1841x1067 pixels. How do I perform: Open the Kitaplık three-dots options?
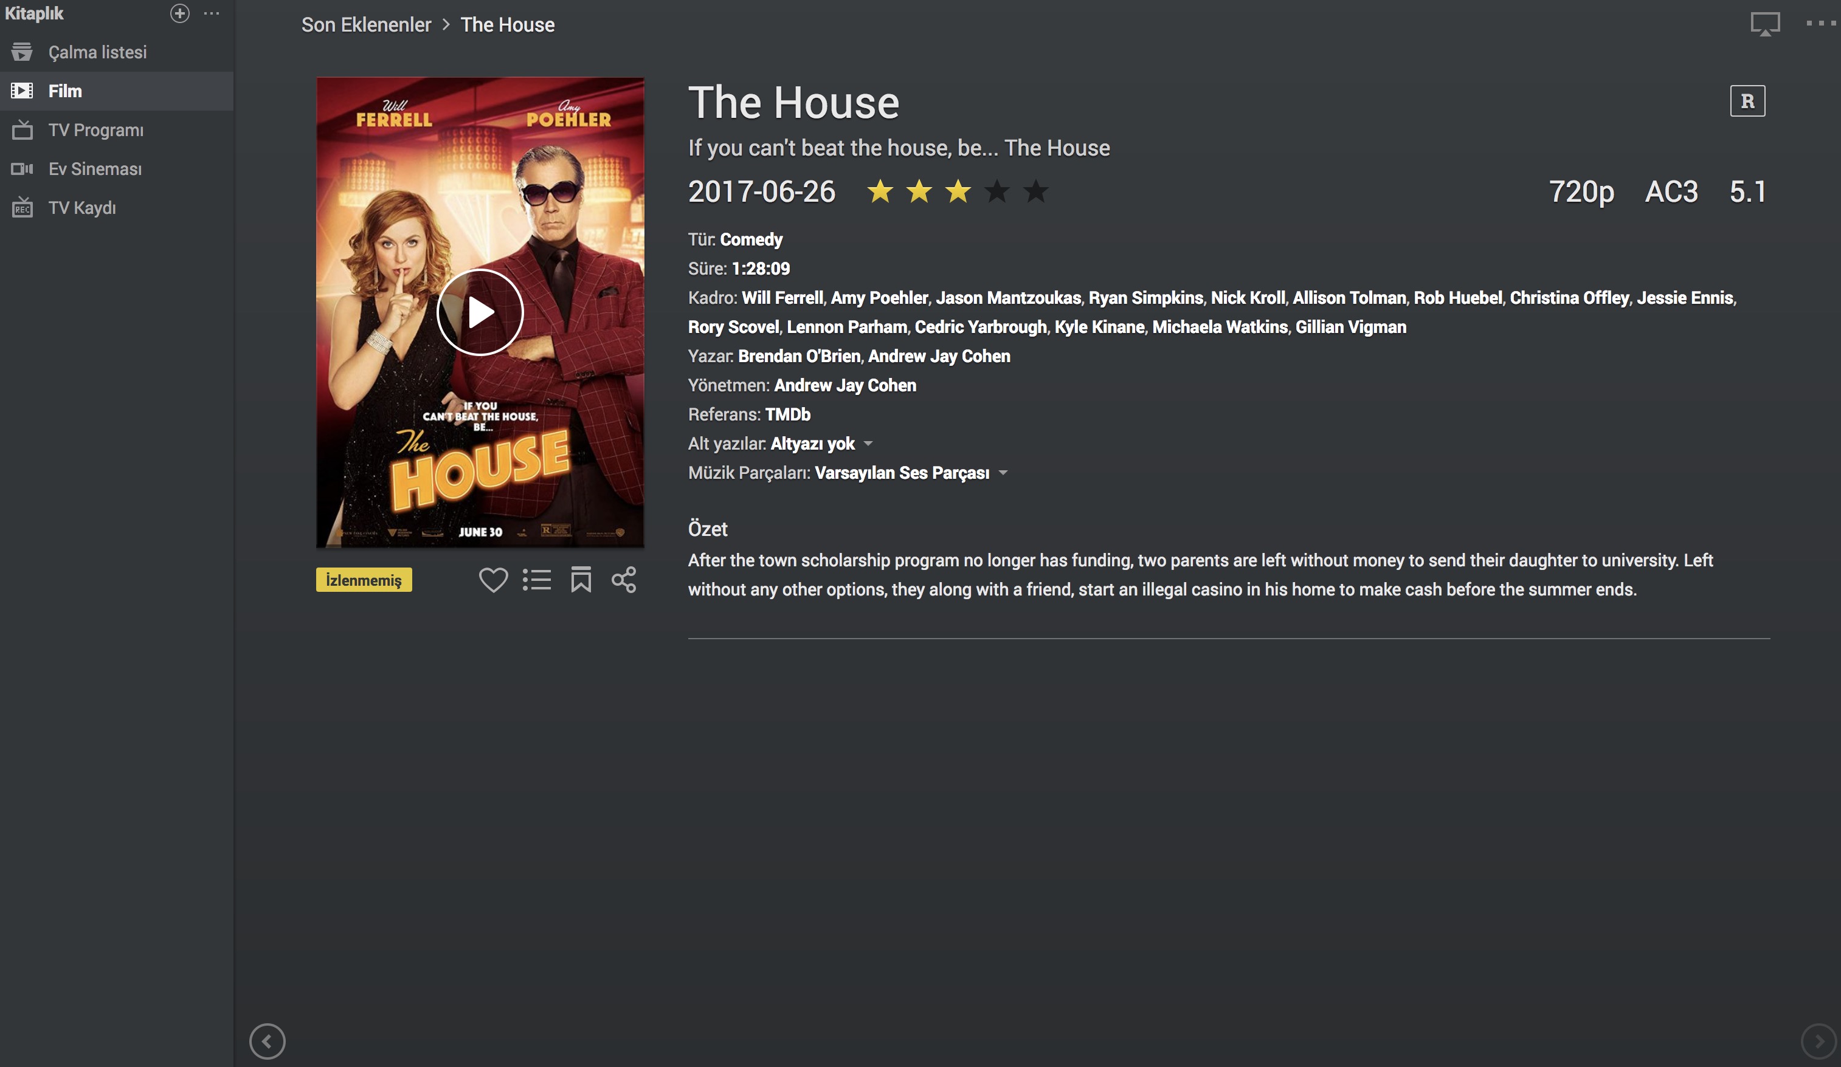(212, 13)
